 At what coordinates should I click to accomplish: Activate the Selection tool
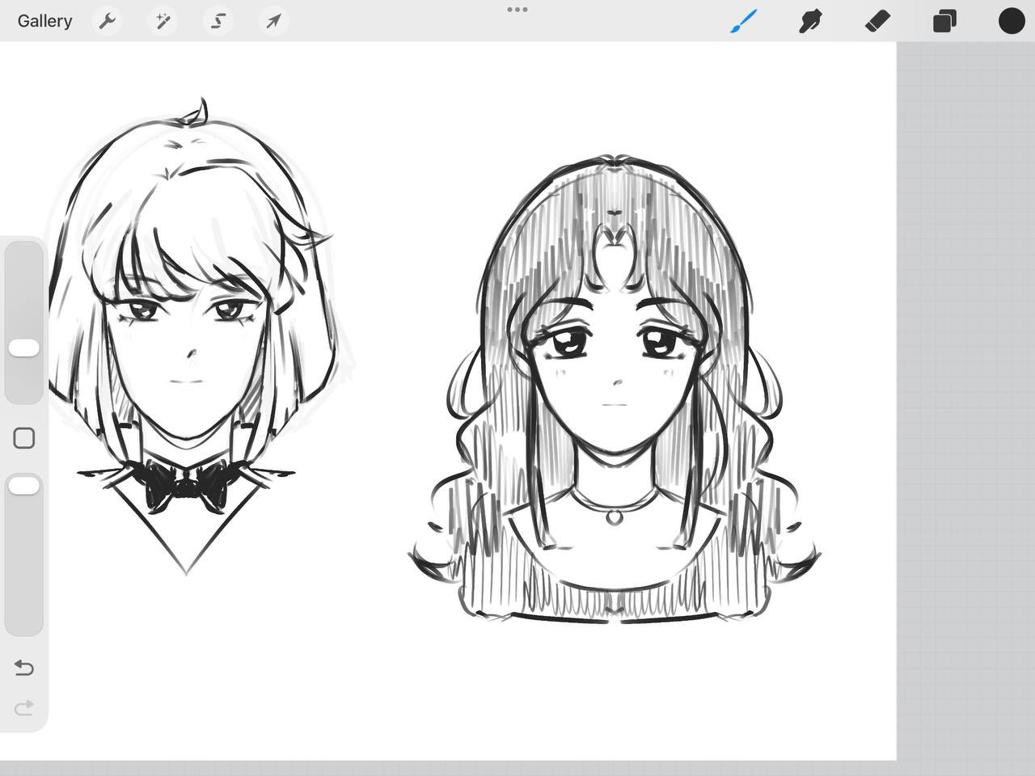pos(218,21)
